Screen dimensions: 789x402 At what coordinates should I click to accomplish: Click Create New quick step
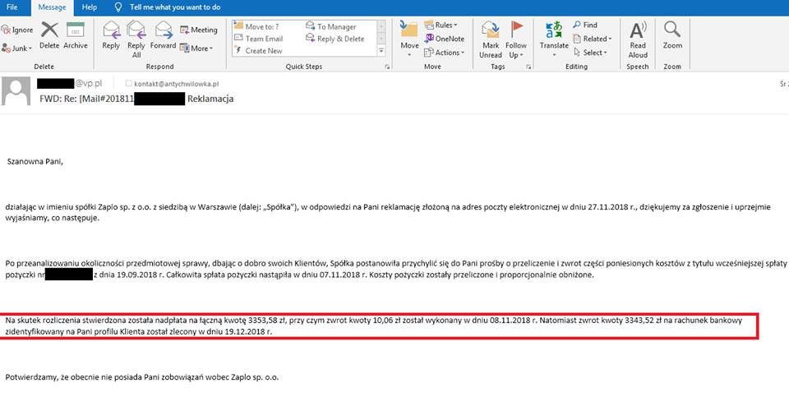(x=258, y=51)
